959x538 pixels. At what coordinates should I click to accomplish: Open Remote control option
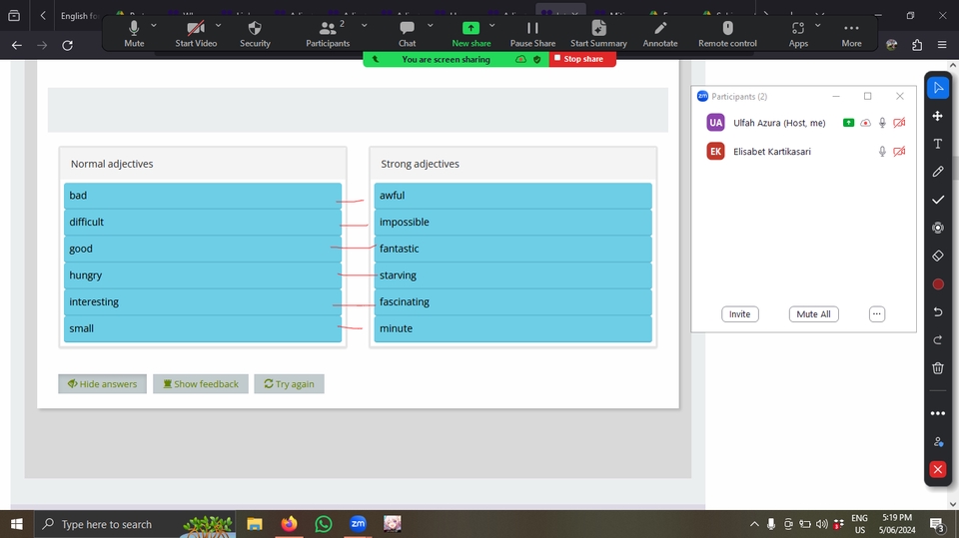pyautogui.click(x=727, y=34)
